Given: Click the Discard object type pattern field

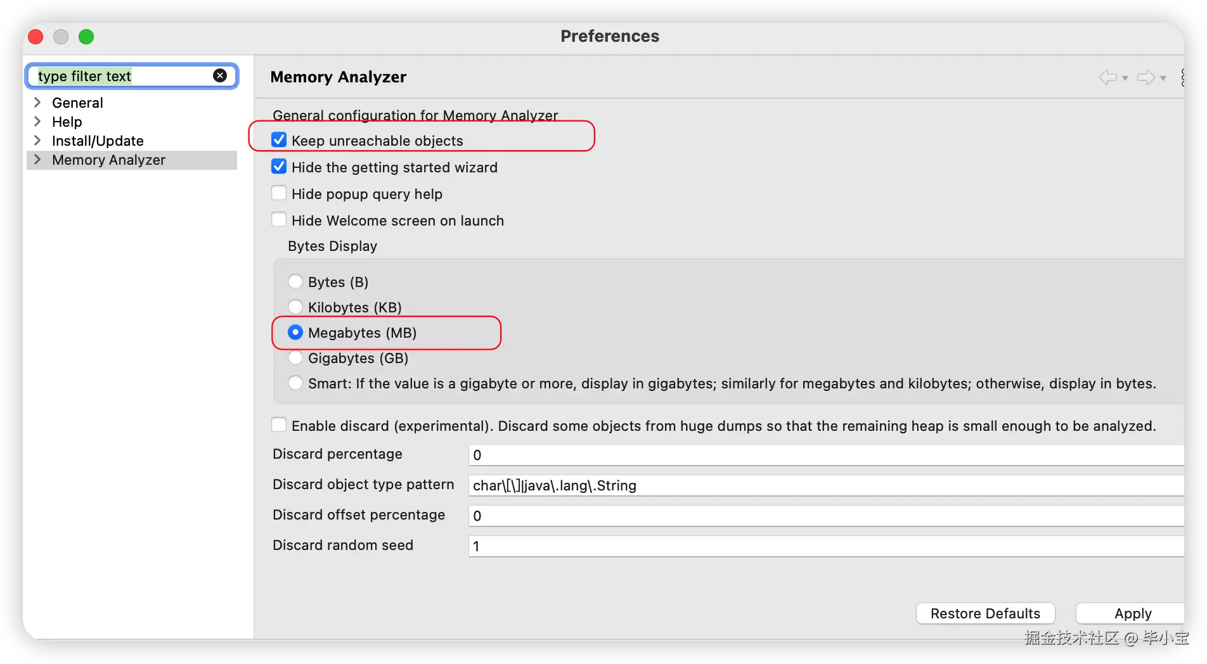Looking at the screenshot, I should tap(824, 485).
